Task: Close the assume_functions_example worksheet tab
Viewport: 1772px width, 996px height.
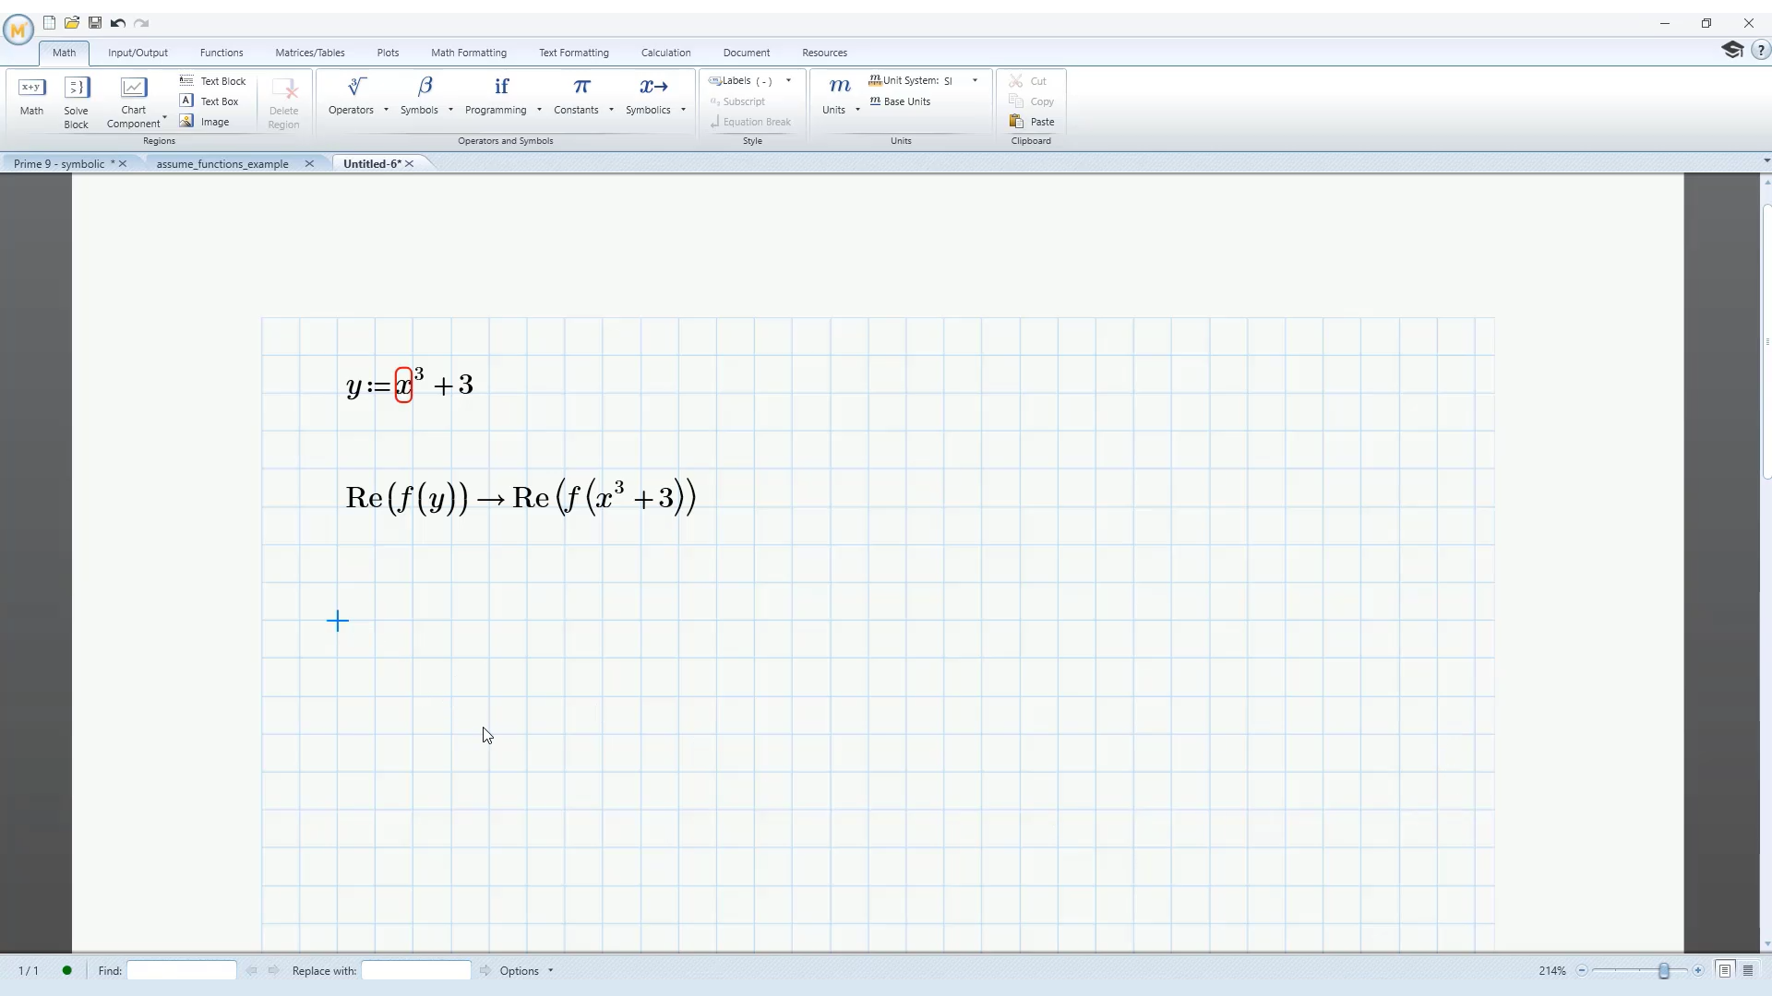Action: point(309,164)
